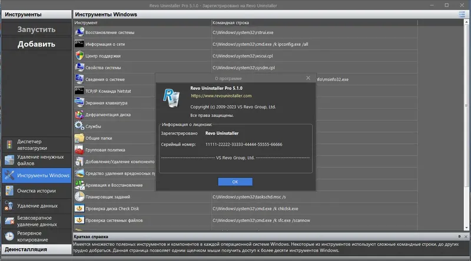This screenshot has height=261, width=471.
Task: Click the Revo Uninstaller logo in About dialog
Action: pyautogui.click(x=171, y=98)
